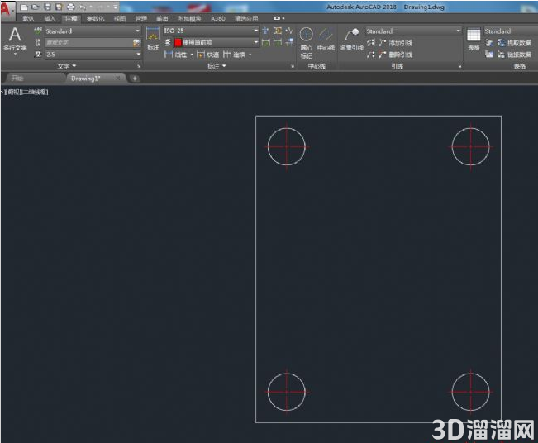The width and height of the screenshot is (538, 443).
Task: Open the 默认 ribbon tab
Action: point(28,18)
